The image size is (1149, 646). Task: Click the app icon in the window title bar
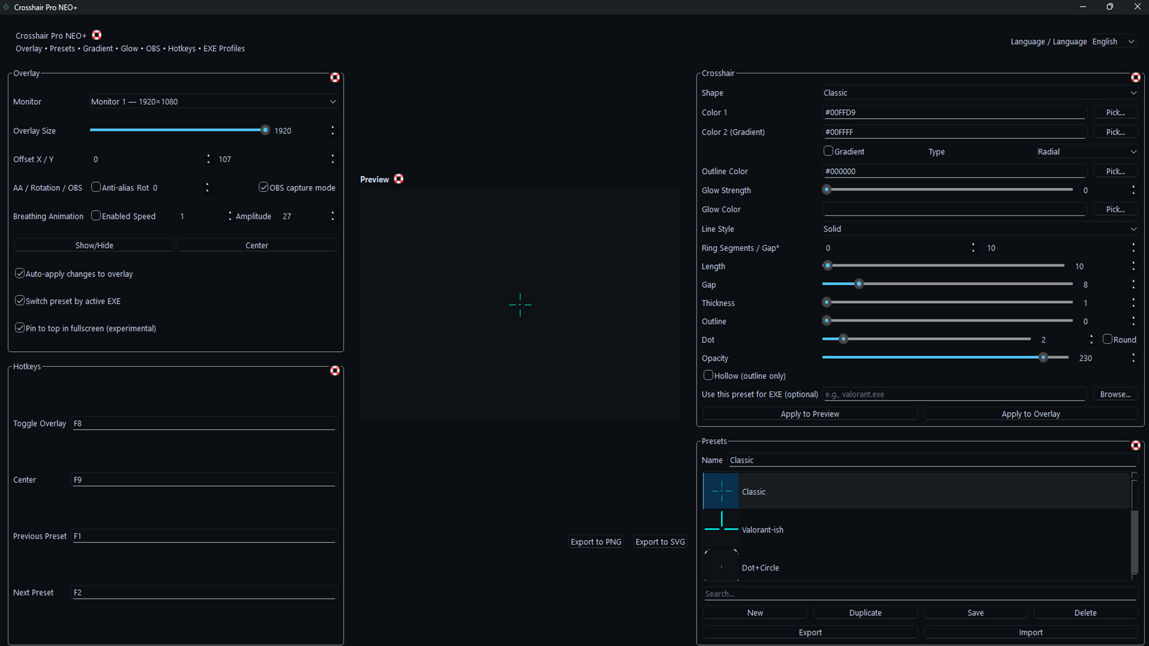[6, 7]
